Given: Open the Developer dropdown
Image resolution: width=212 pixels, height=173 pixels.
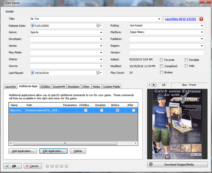Looking at the screenshot, I should (x=101, y=39).
